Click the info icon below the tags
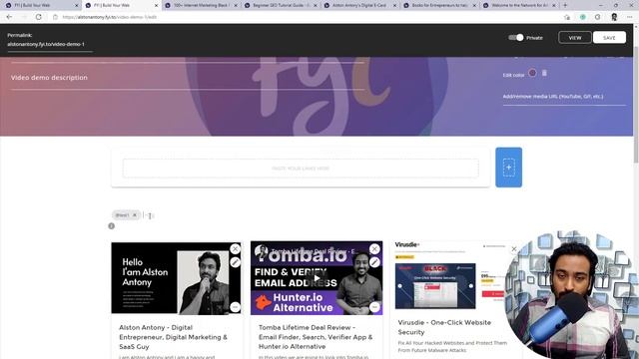This screenshot has width=639, height=359. coord(111,226)
